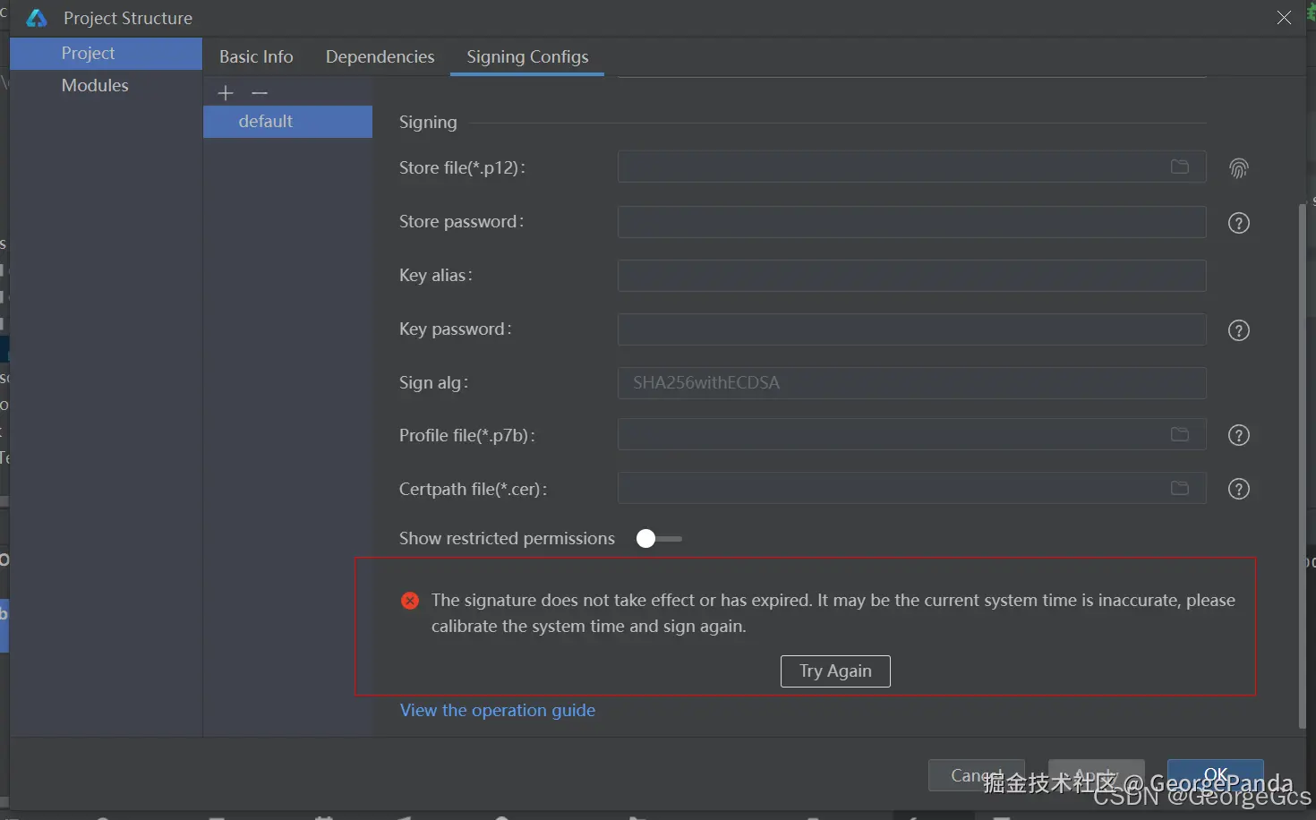Click the Store password input field

tap(912, 222)
